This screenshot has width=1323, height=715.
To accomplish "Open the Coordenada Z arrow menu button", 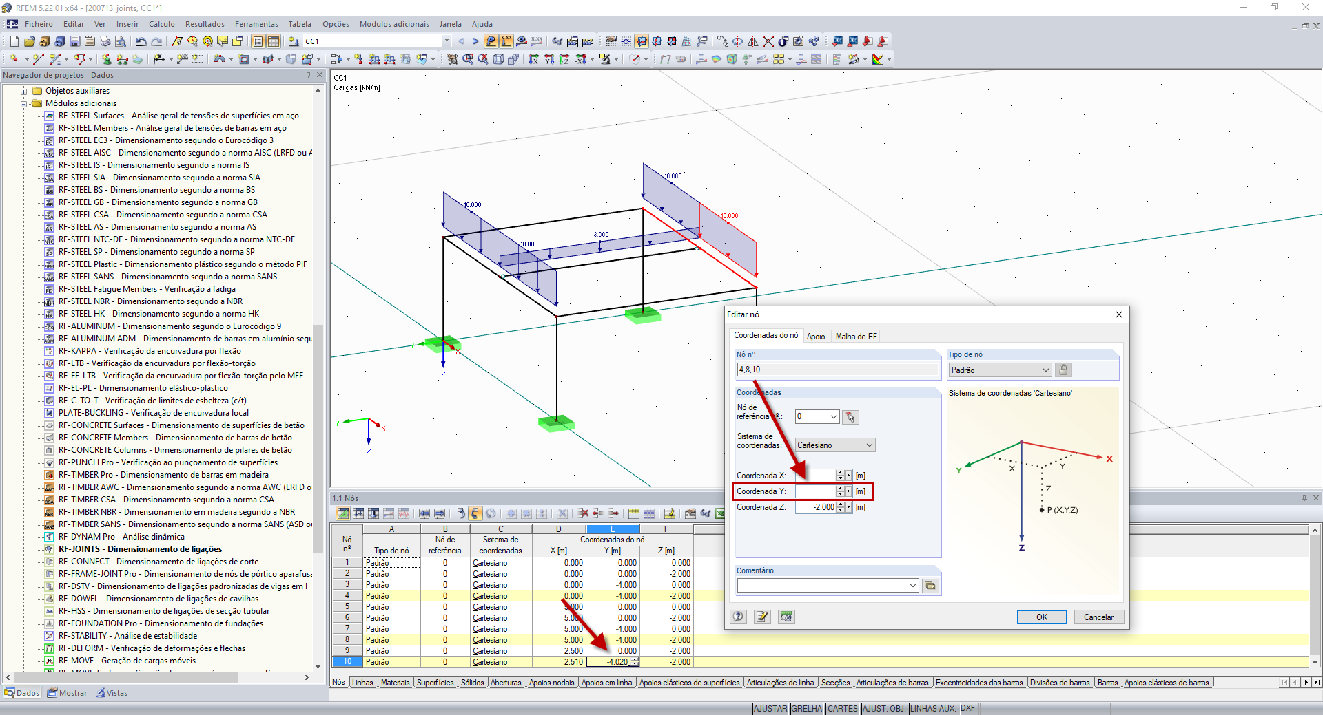I will coord(849,507).
